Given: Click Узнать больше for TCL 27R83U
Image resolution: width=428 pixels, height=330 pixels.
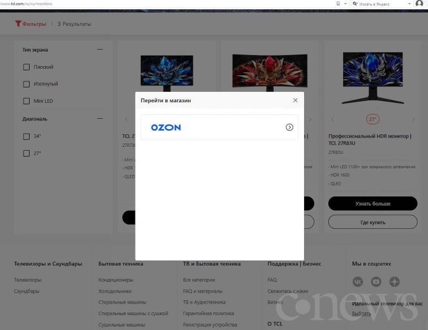Looking at the screenshot, I should click(x=372, y=204).
